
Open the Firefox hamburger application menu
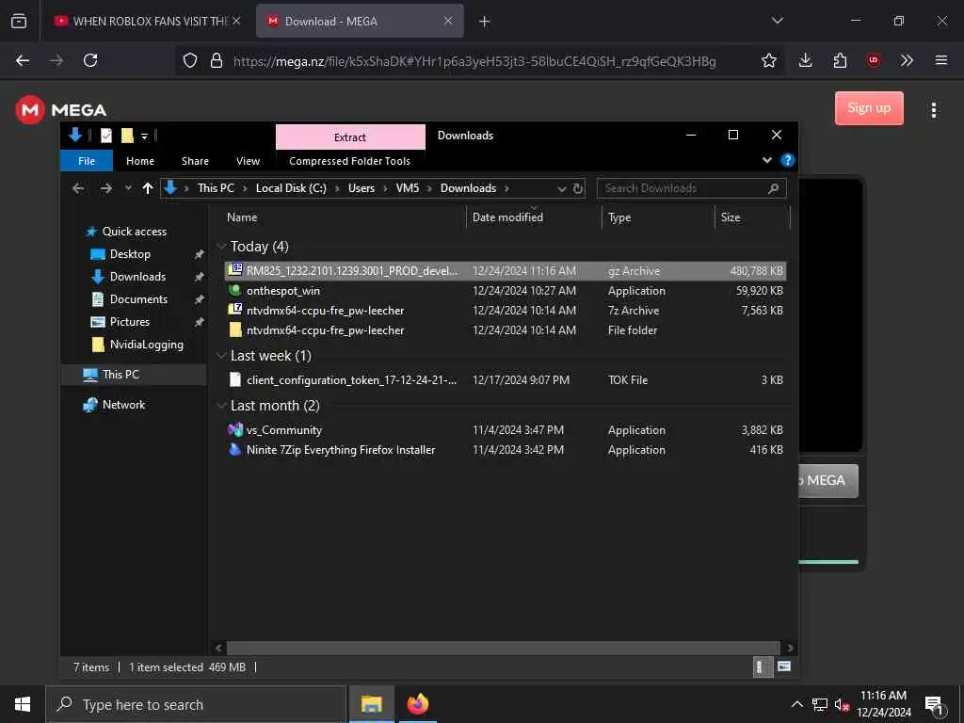point(940,60)
